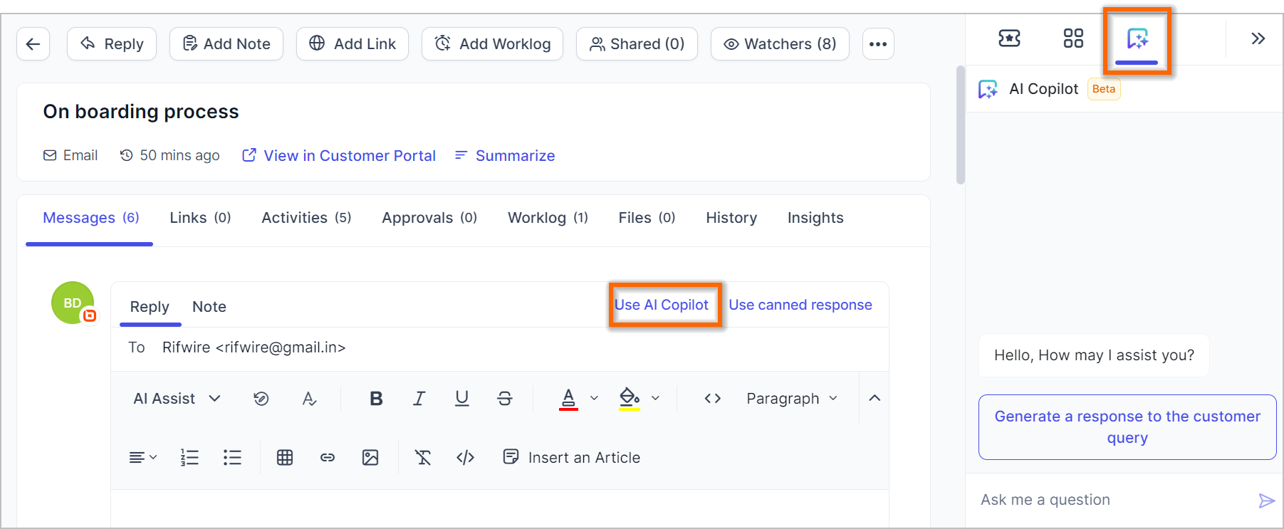This screenshot has width=1284, height=529.
Task: Open the highlight color dropdown arrow
Action: 655,399
